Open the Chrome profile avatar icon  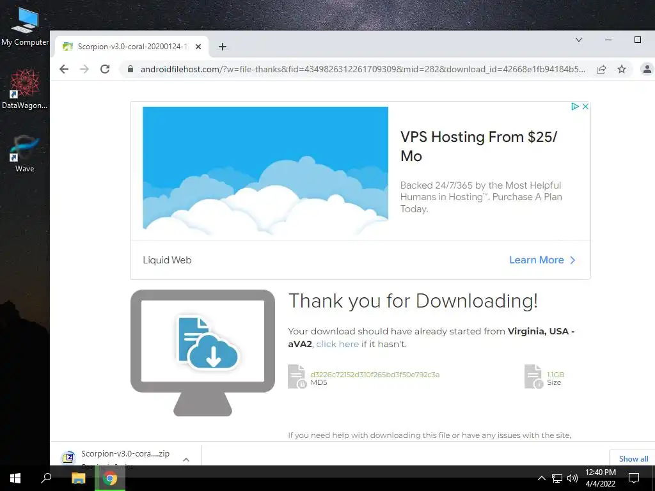[x=647, y=69]
